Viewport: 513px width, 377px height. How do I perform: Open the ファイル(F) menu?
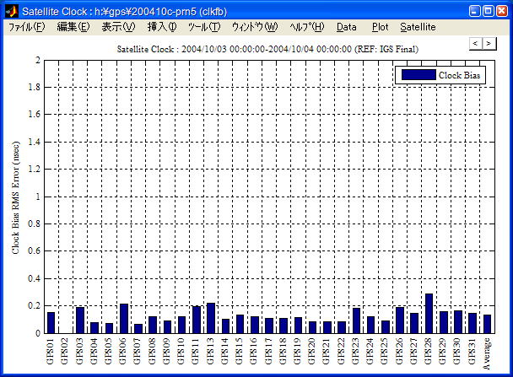click(x=26, y=27)
